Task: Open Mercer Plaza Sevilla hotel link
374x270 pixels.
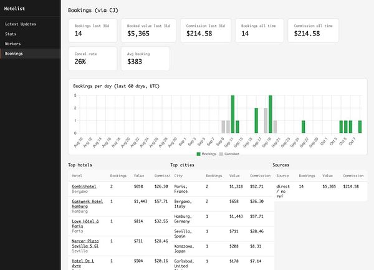Action: click(x=85, y=243)
